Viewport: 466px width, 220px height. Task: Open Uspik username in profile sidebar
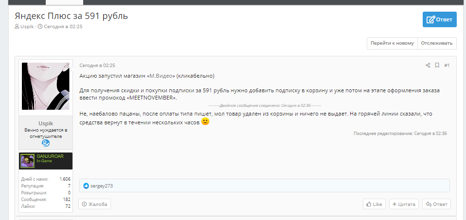(x=46, y=123)
